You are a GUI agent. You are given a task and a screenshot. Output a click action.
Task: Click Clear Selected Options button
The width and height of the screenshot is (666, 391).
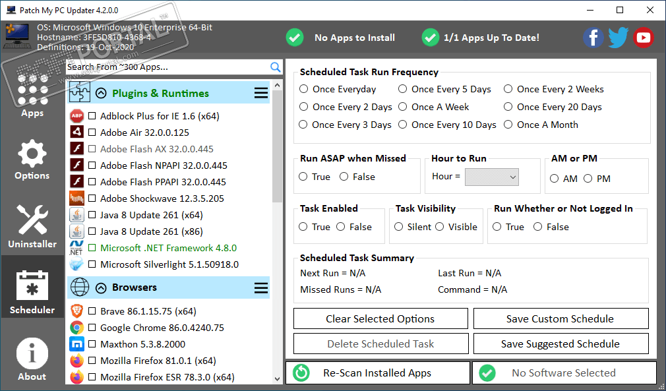click(380, 319)
